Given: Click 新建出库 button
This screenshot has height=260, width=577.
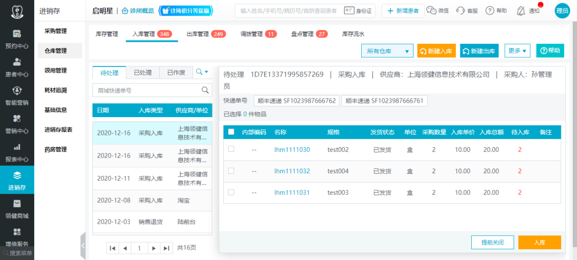Looking at the screenshot, I should pos(479,51).
